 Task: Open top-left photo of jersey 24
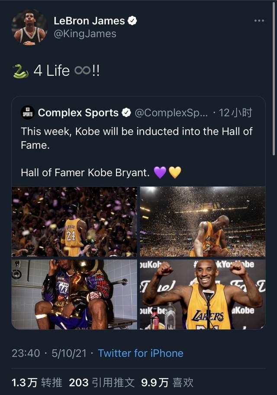pyautogui.click(x=74, y=222)
